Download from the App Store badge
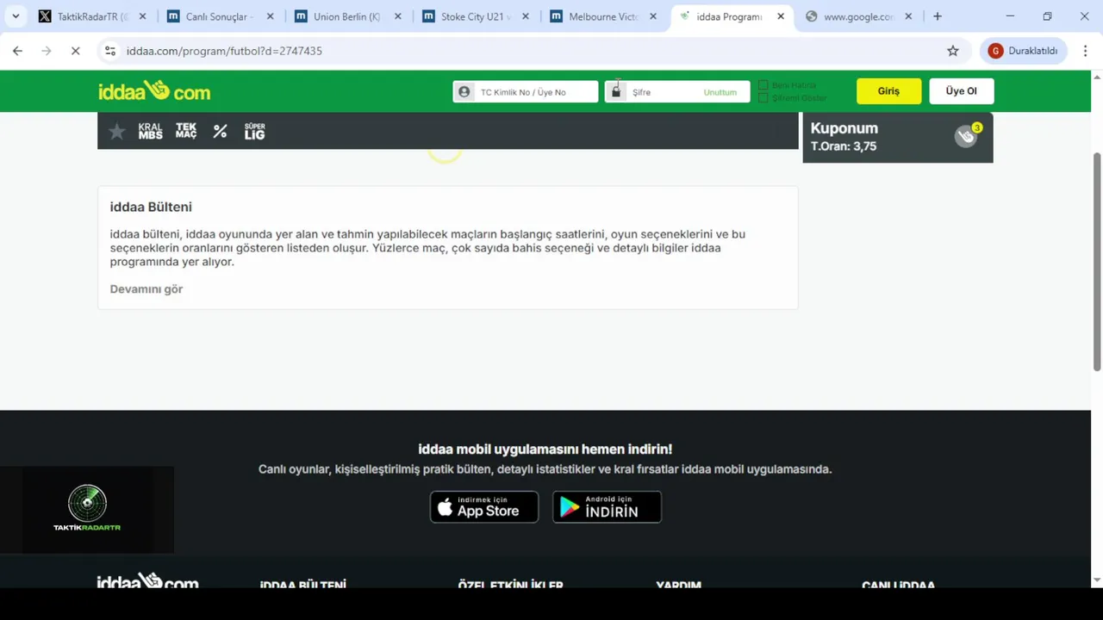The width and height of the screenshot is (1103, 620). pyautogui.click(x=484, y=507)
